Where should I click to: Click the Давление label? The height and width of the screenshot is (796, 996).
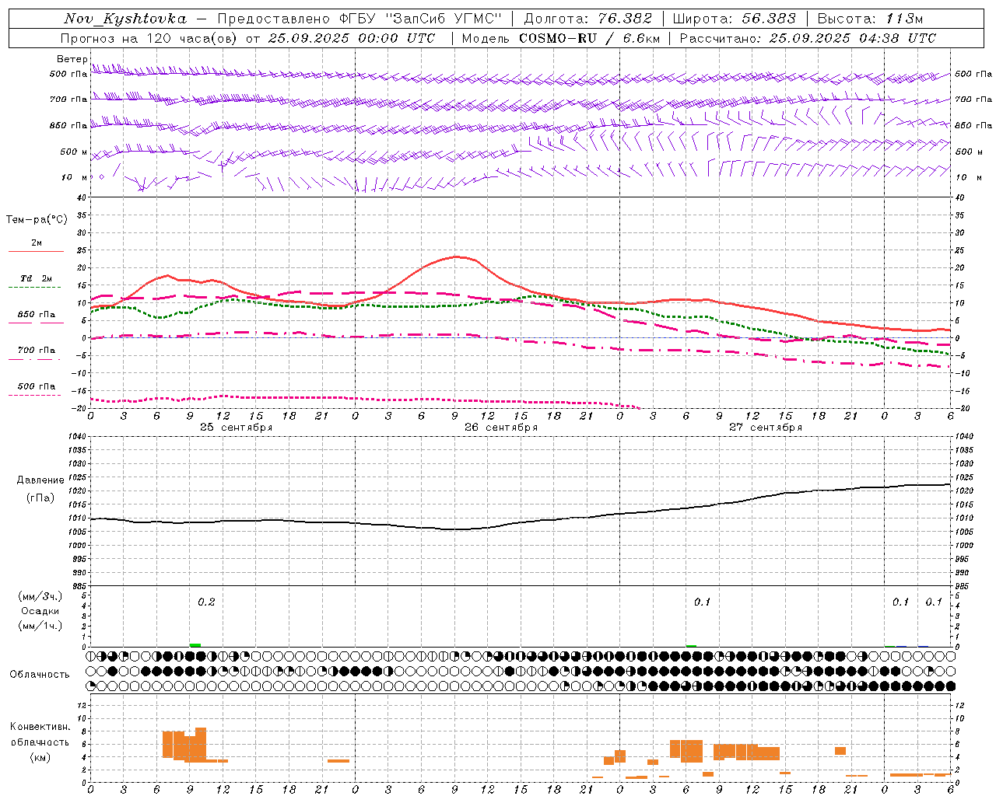(x=40, y=480)
